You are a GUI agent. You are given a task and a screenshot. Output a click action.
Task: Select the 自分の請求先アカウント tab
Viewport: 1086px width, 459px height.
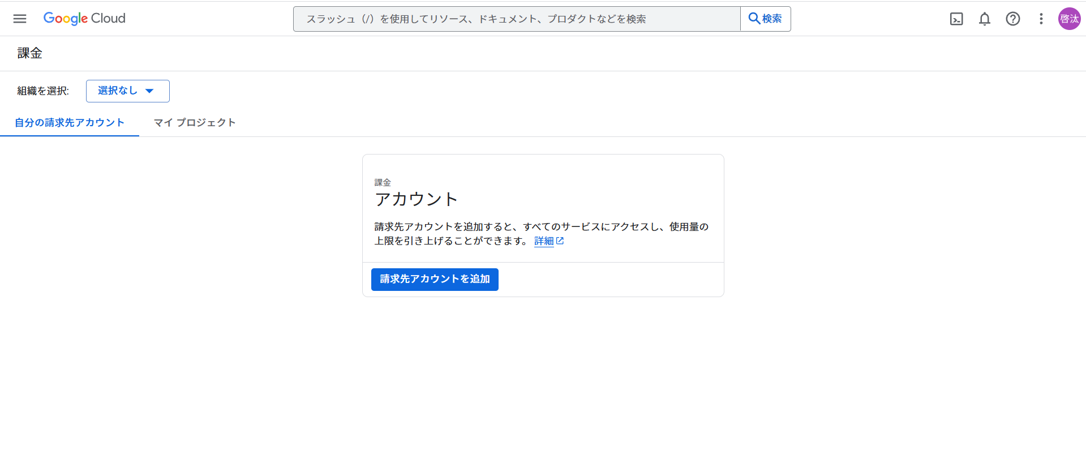click(x=69, y=123)
